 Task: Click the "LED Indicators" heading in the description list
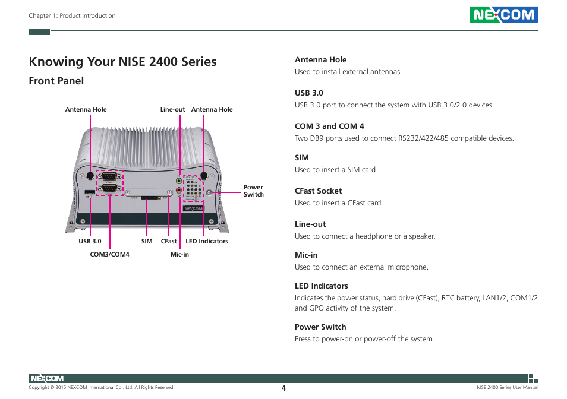[x=321, y=286]
